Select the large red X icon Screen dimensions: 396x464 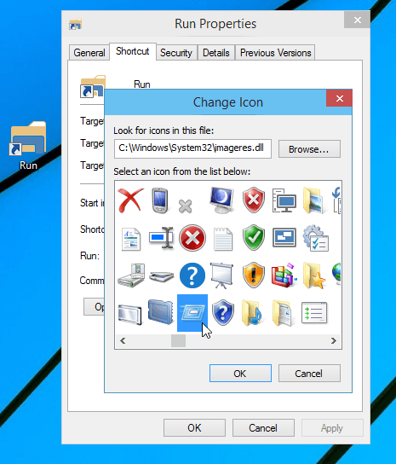pos(130,200)
